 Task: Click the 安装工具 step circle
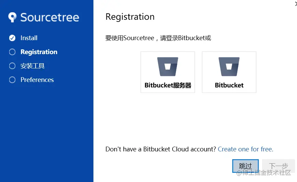(12, 66)
